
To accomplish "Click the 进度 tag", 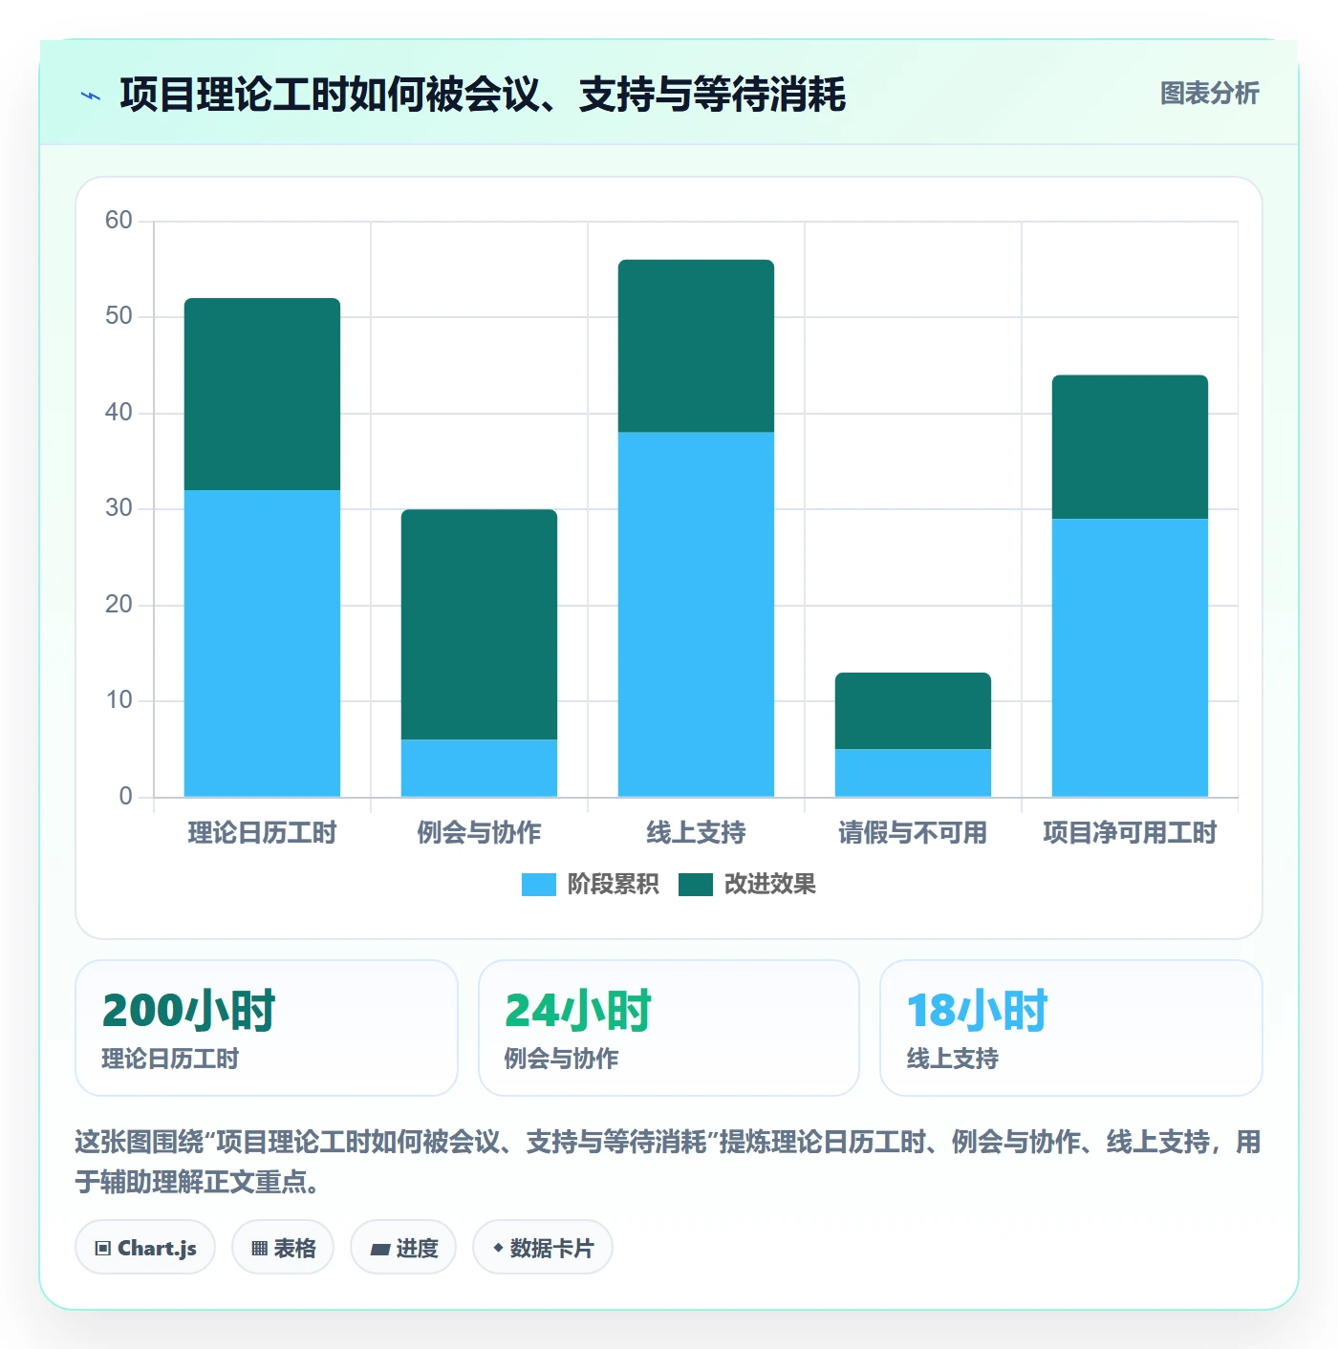I will click(403, 1248).
